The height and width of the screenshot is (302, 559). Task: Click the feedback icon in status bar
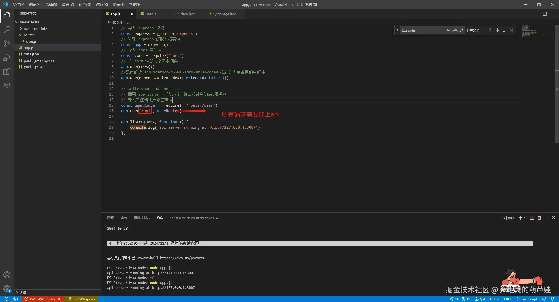click(x=544, y=299)
